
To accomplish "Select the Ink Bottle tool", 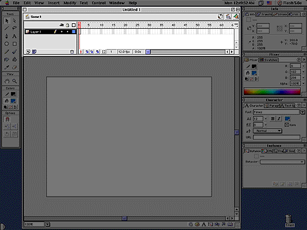I will [7, 59].
